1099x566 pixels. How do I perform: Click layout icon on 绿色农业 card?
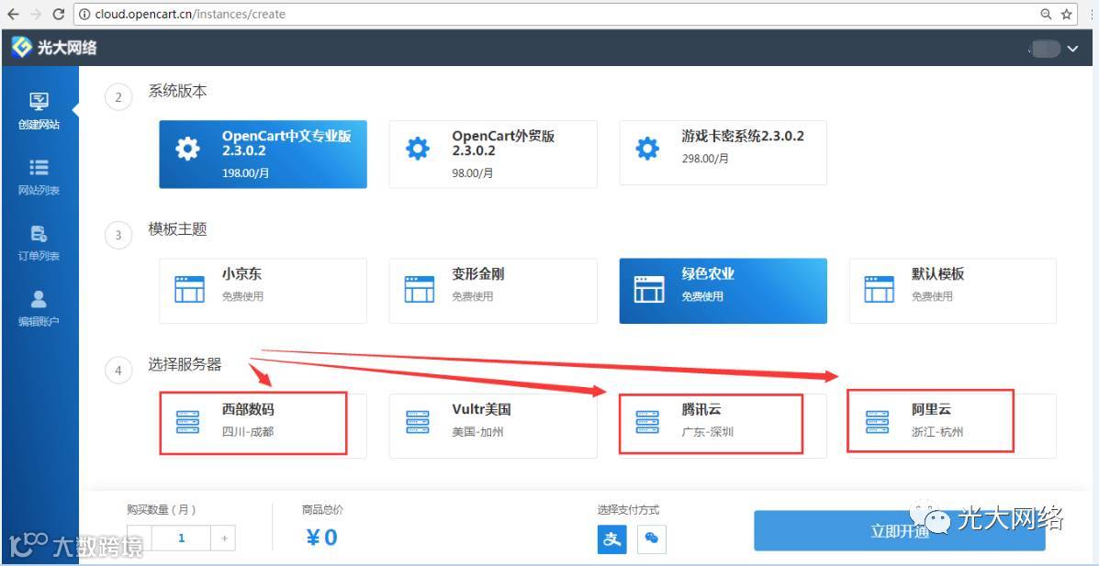point(649,289)
